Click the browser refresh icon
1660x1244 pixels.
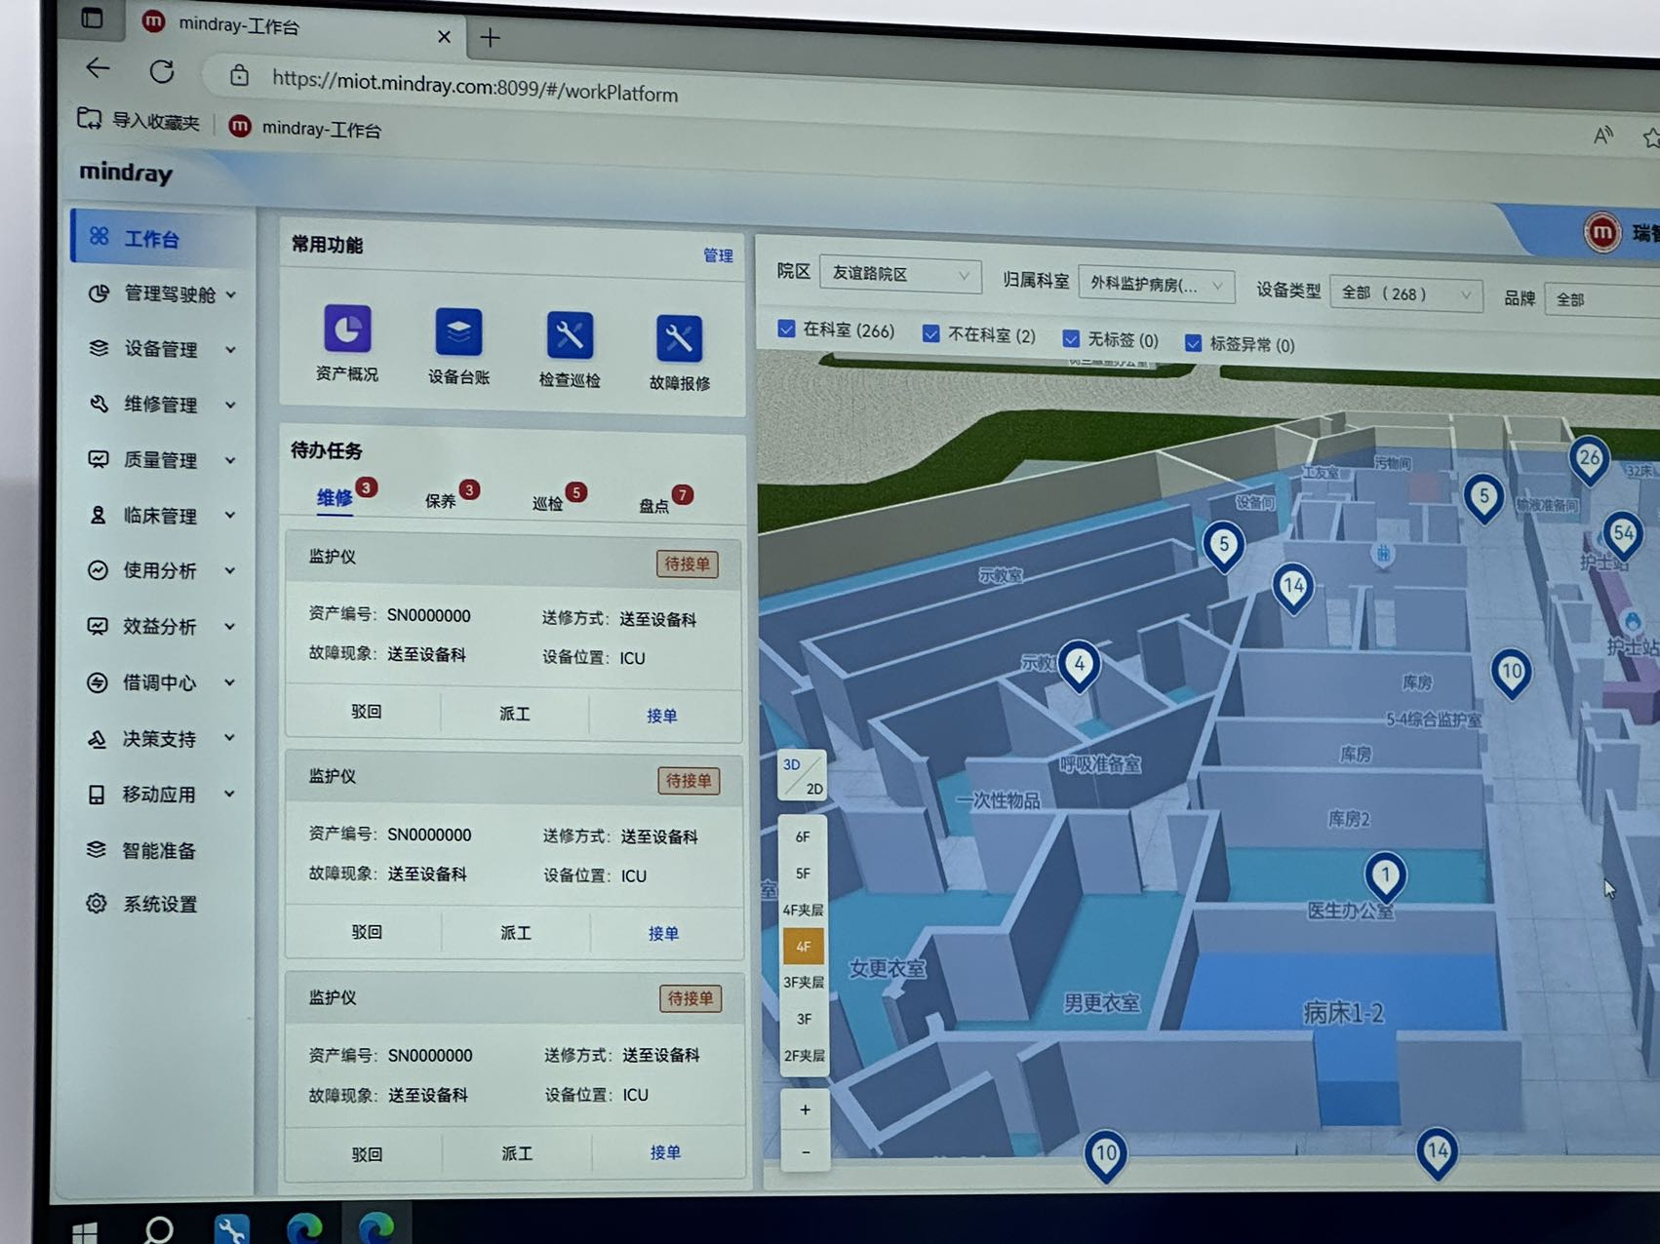[162, 71]
